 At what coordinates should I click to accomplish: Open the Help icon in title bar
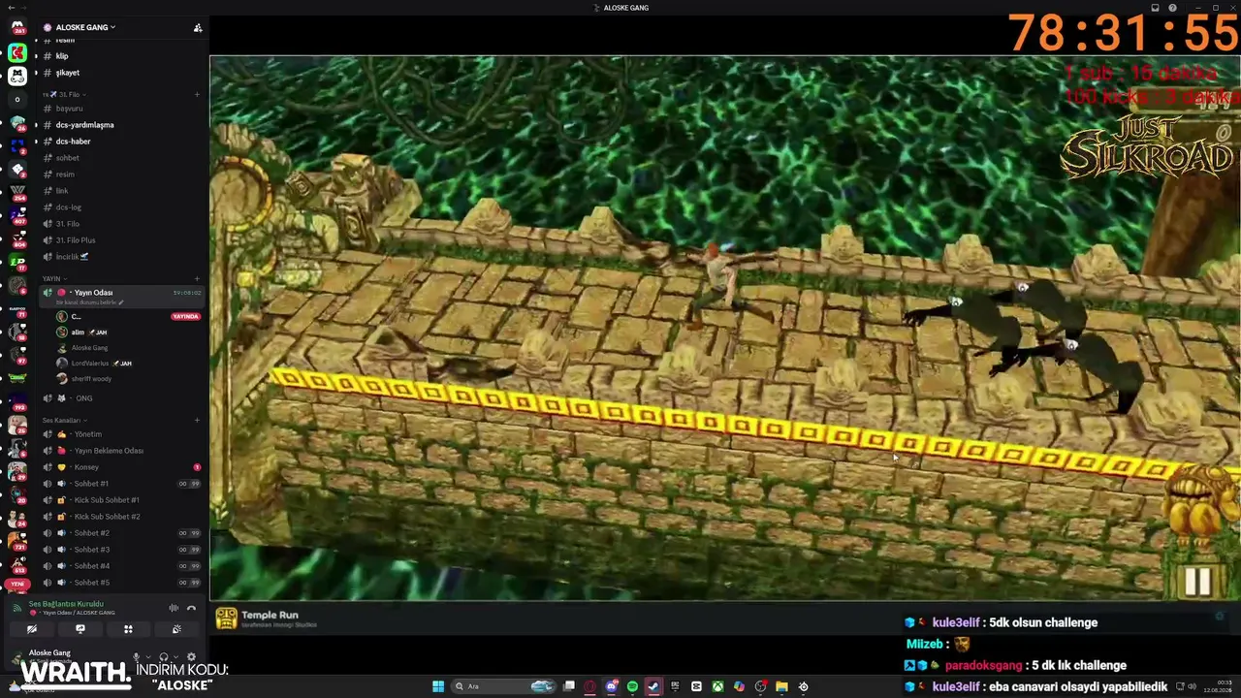(1174, 8)
